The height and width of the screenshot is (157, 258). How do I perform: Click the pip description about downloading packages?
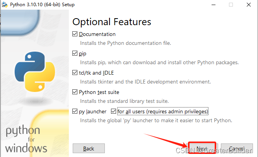(159, 62)
